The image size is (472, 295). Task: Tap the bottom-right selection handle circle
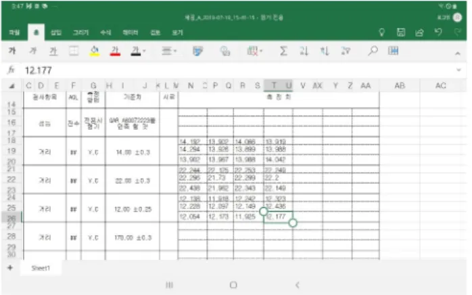293,223
